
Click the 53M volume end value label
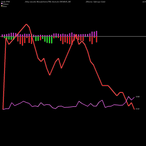tap(138, 97)
